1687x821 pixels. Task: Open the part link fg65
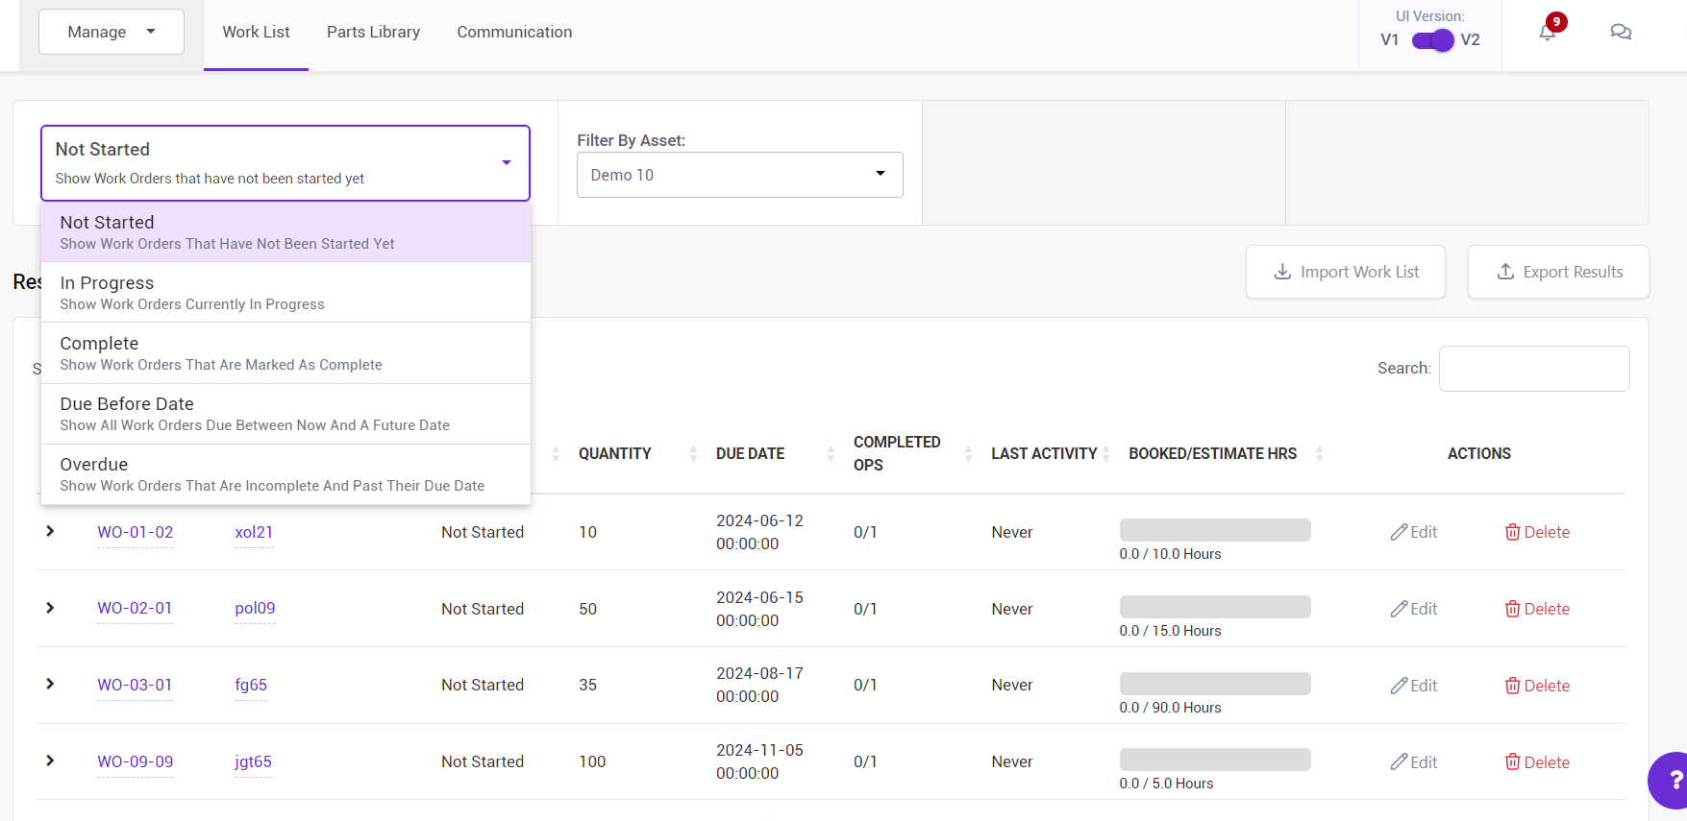click(x=251, y=685)
